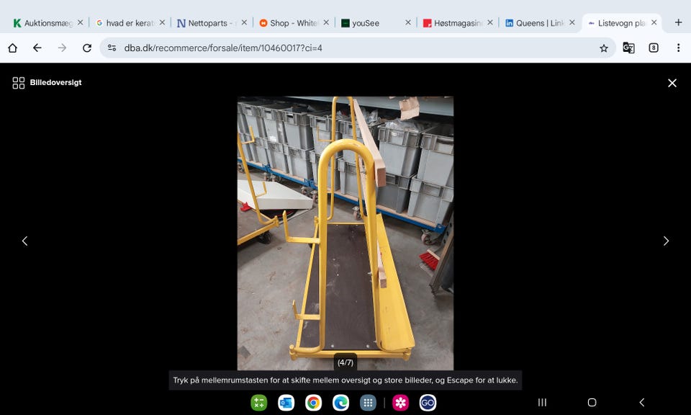Click the dba.dk URL address field
691x415 pixels.
[x=358, y=48]
